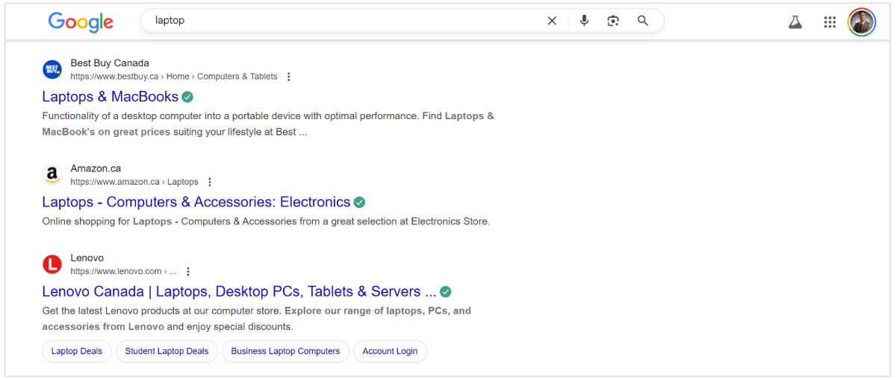The image size is (896, 380).
Task: Open Search Labs flask icon
Action: click(x=795, y=22)
